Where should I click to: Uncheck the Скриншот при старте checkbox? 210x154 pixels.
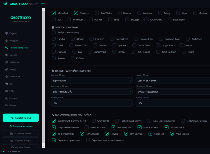point(54,140)
